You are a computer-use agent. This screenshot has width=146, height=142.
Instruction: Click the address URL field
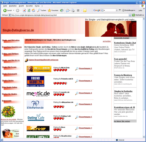tap(70, 15)
